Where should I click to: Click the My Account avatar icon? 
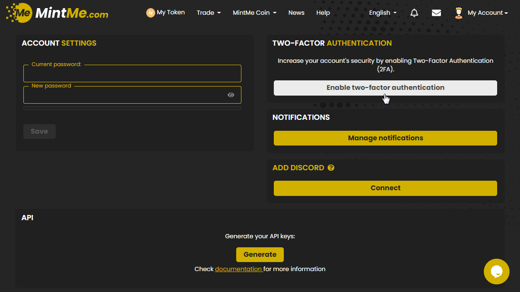[459, 13]
